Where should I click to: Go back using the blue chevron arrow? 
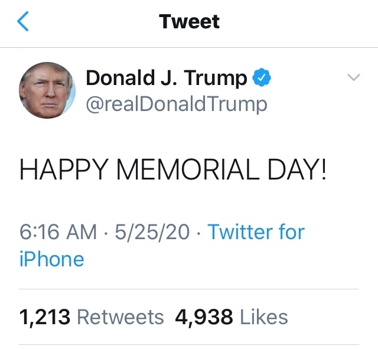[x=23, y=22]
